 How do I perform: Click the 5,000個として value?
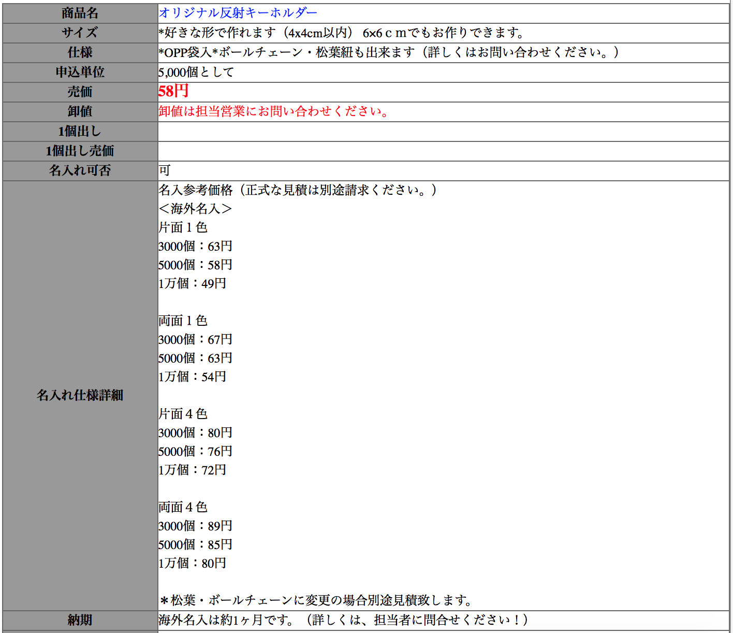pos(196,72)
